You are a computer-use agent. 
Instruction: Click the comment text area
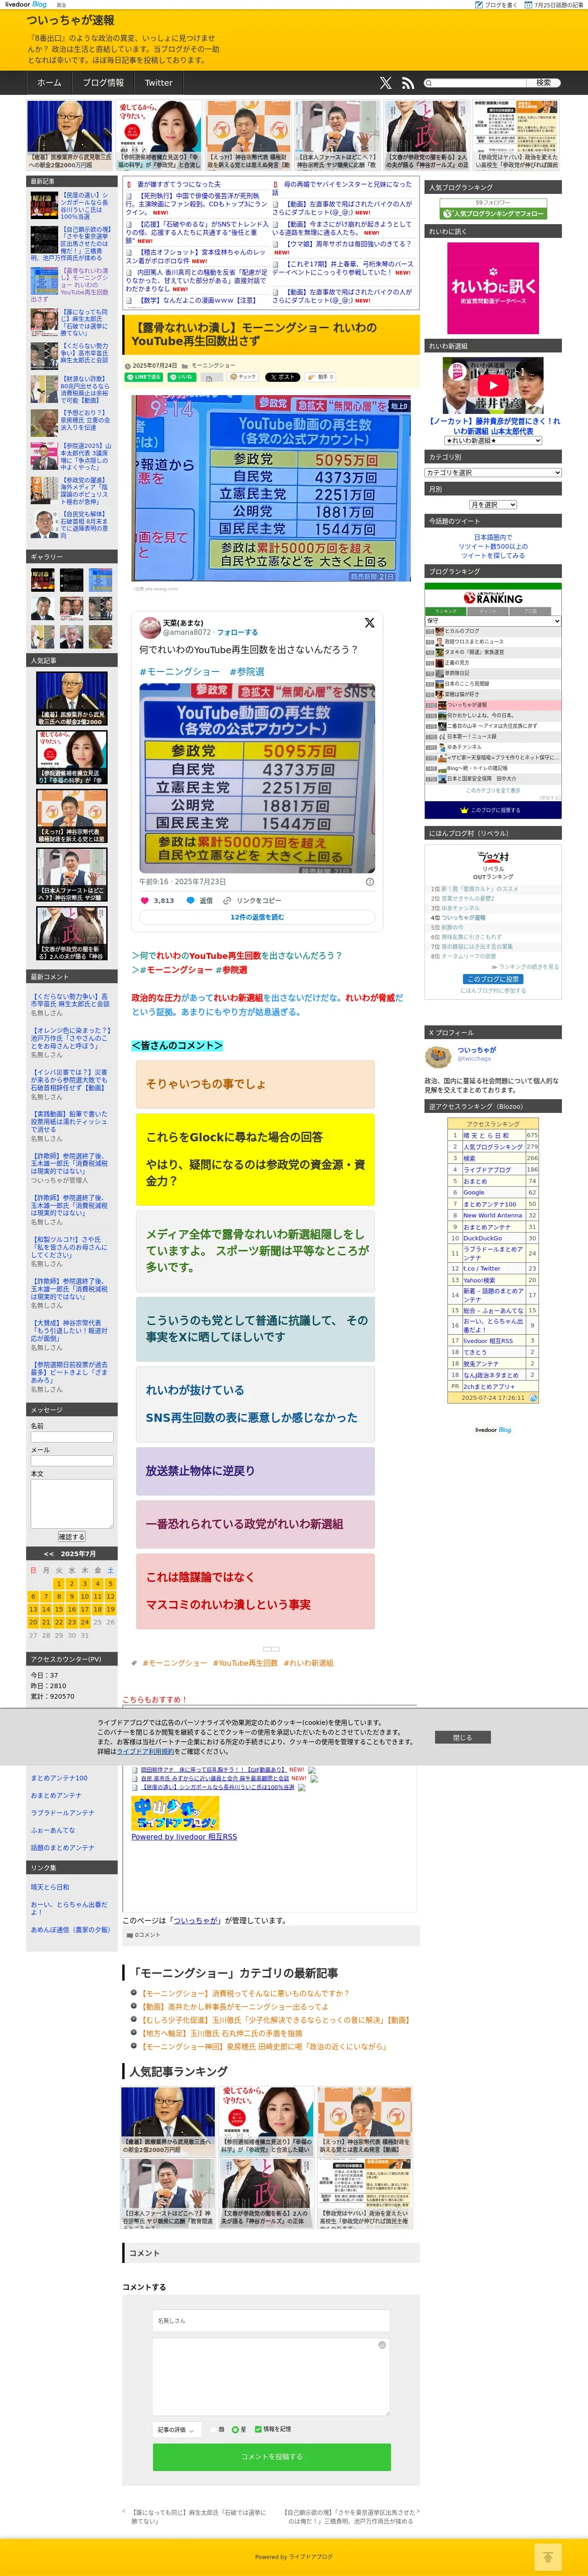tap(272, 2377)
